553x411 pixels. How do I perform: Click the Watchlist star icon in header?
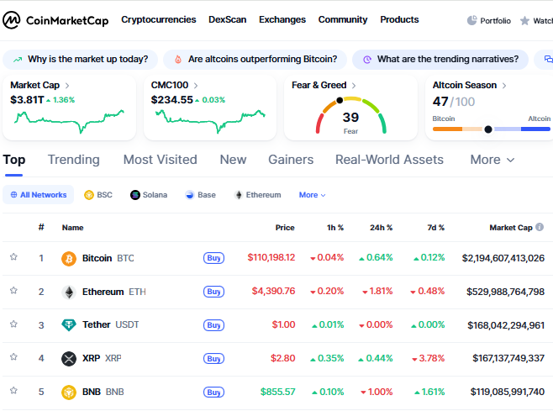click(524, 21)
